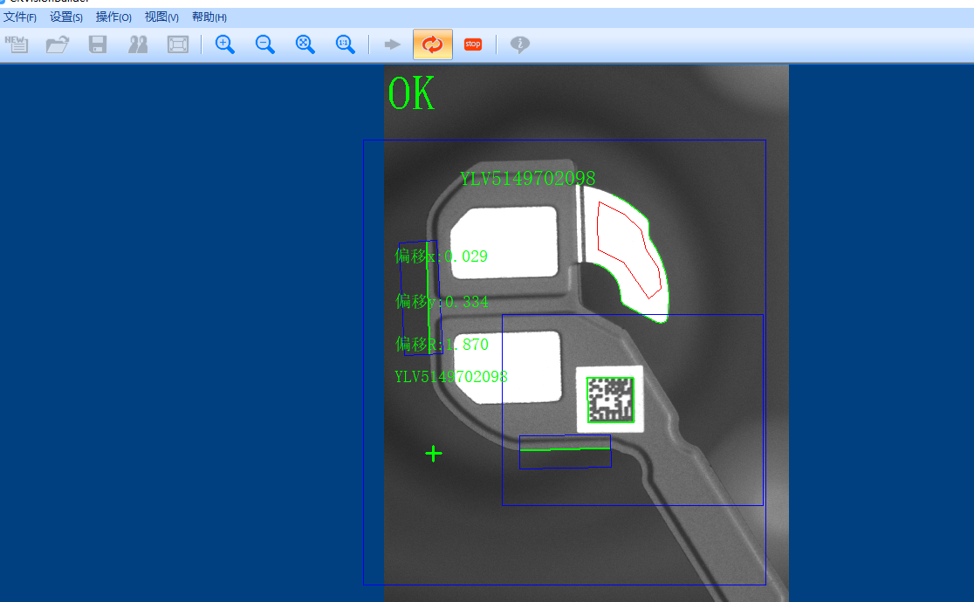Click the 偏移x: 0.029 value
974x602 pixels.
click(x=441, y=256)
